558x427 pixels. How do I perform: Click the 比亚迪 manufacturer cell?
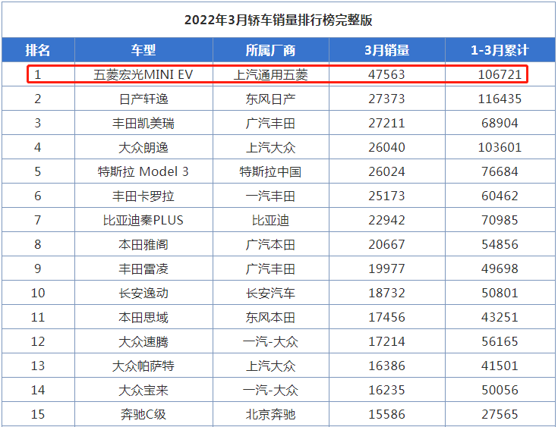click(270, 221)
